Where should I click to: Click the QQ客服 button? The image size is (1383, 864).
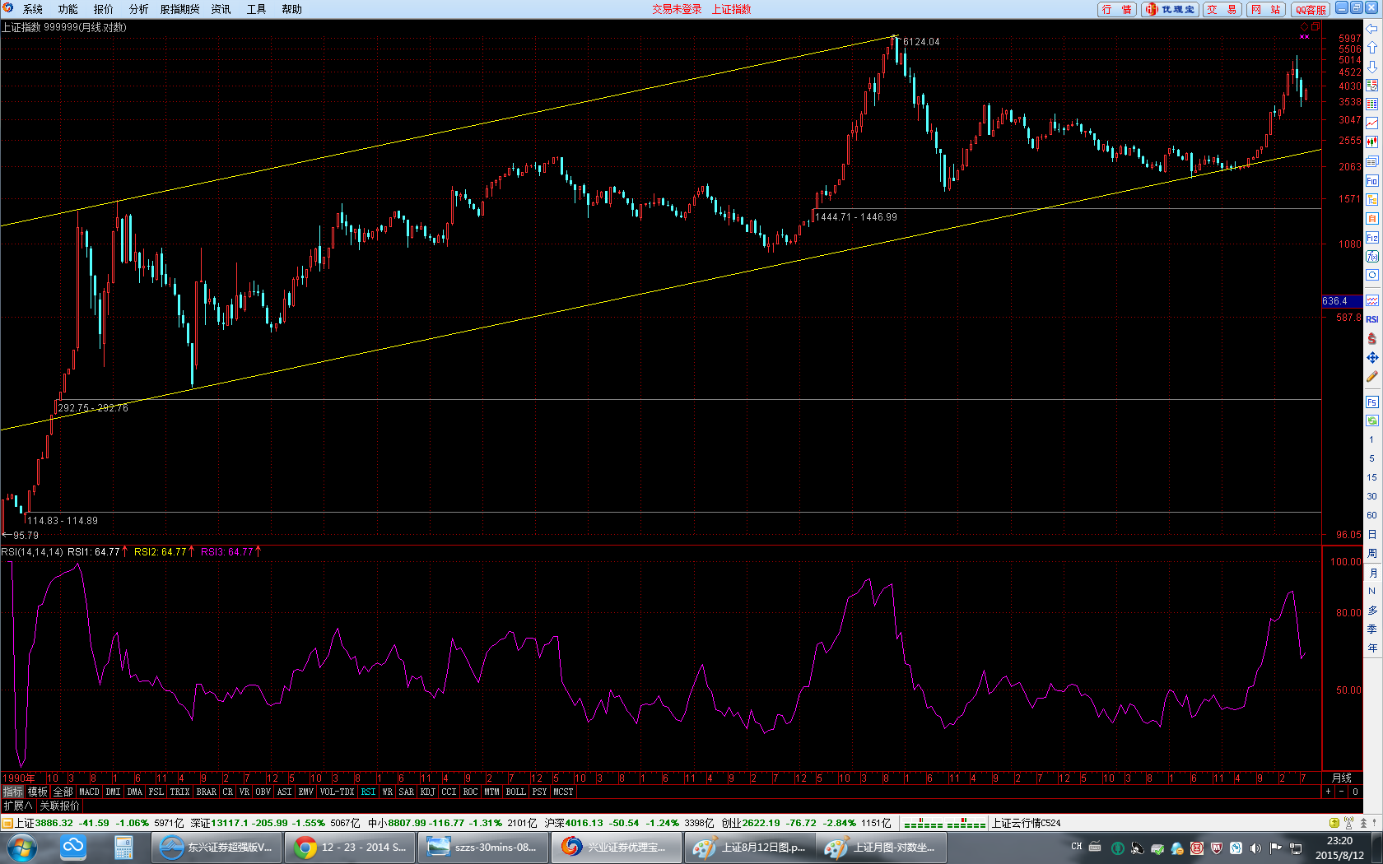[1310, 9]
